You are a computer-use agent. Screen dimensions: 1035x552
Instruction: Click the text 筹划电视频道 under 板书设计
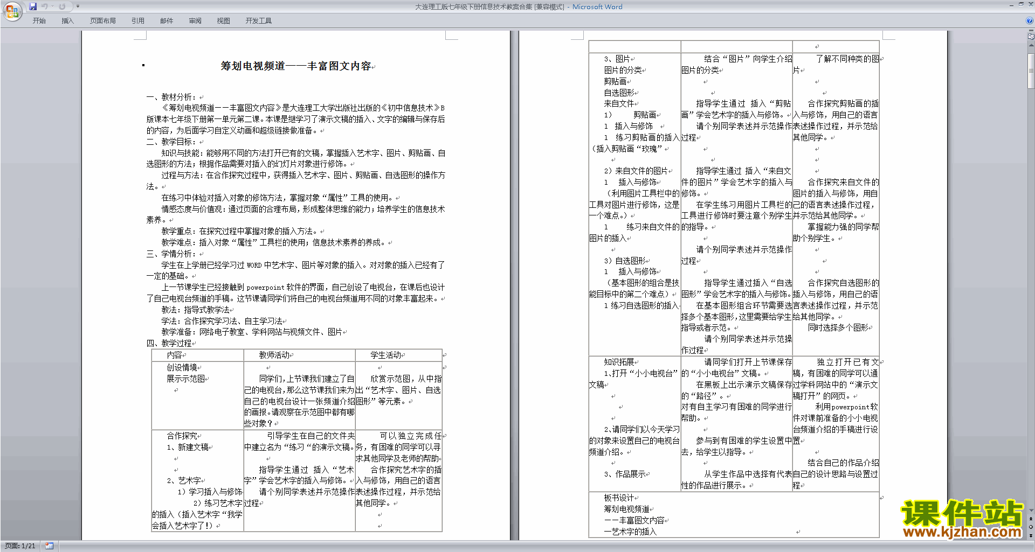pos(626,509)
